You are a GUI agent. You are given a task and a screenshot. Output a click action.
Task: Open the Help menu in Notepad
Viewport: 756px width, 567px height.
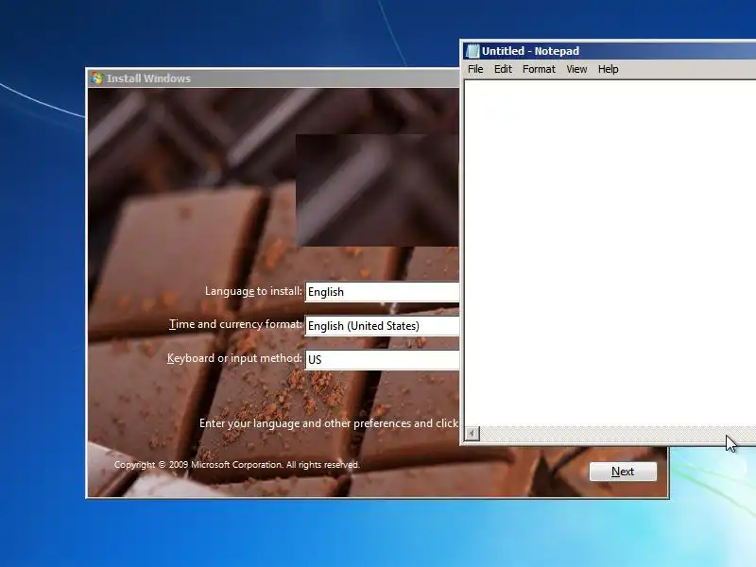[x=608, y=69]
